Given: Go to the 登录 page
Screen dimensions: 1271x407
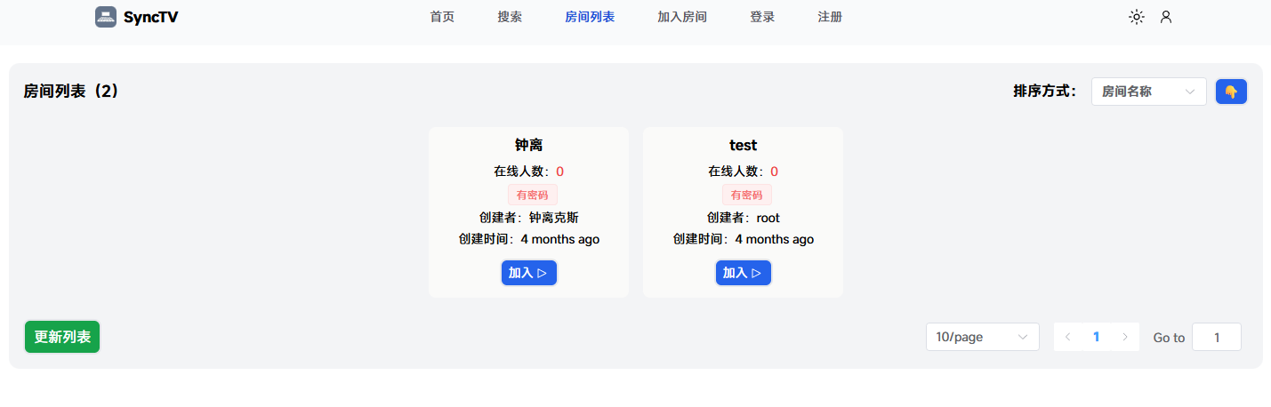Looking at the screenshot, I should [762, 17].
